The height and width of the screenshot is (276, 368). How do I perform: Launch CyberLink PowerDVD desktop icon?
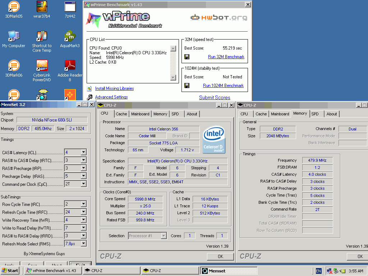42,71
